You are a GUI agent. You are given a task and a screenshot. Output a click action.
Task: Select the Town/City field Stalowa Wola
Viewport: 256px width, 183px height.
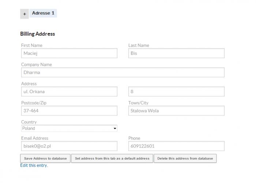(x=176, y=111)
